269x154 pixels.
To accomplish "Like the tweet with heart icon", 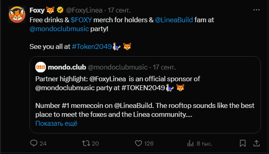I will click(x=138, y=143).
